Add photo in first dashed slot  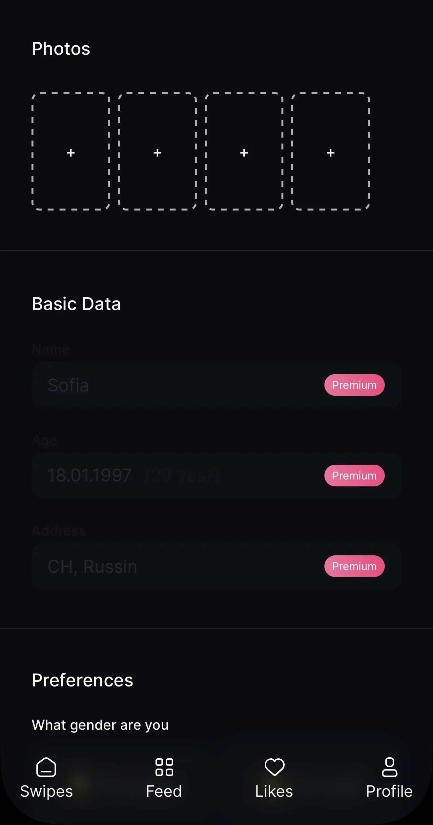[x=71, y=151]
